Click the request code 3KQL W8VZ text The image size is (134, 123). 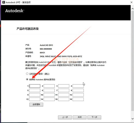[61, 56]
